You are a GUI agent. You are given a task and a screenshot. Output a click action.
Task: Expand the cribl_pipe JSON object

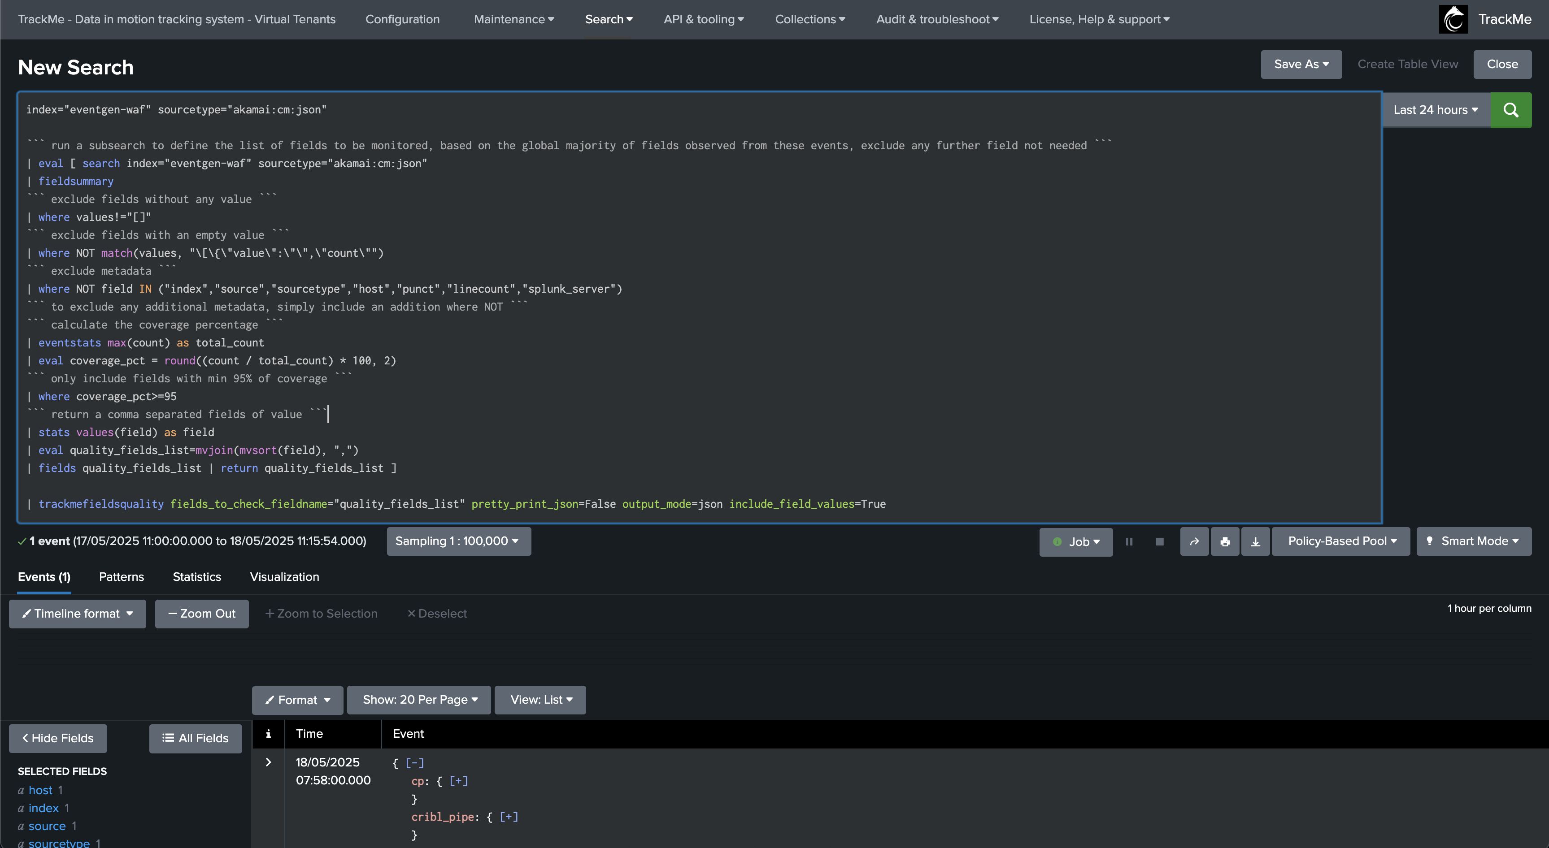pyautogui.click(x=509, y=817)
